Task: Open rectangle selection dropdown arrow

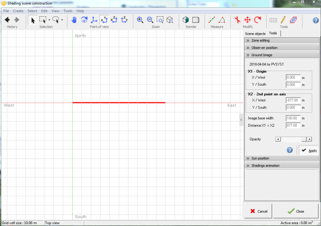Action: 49,20
